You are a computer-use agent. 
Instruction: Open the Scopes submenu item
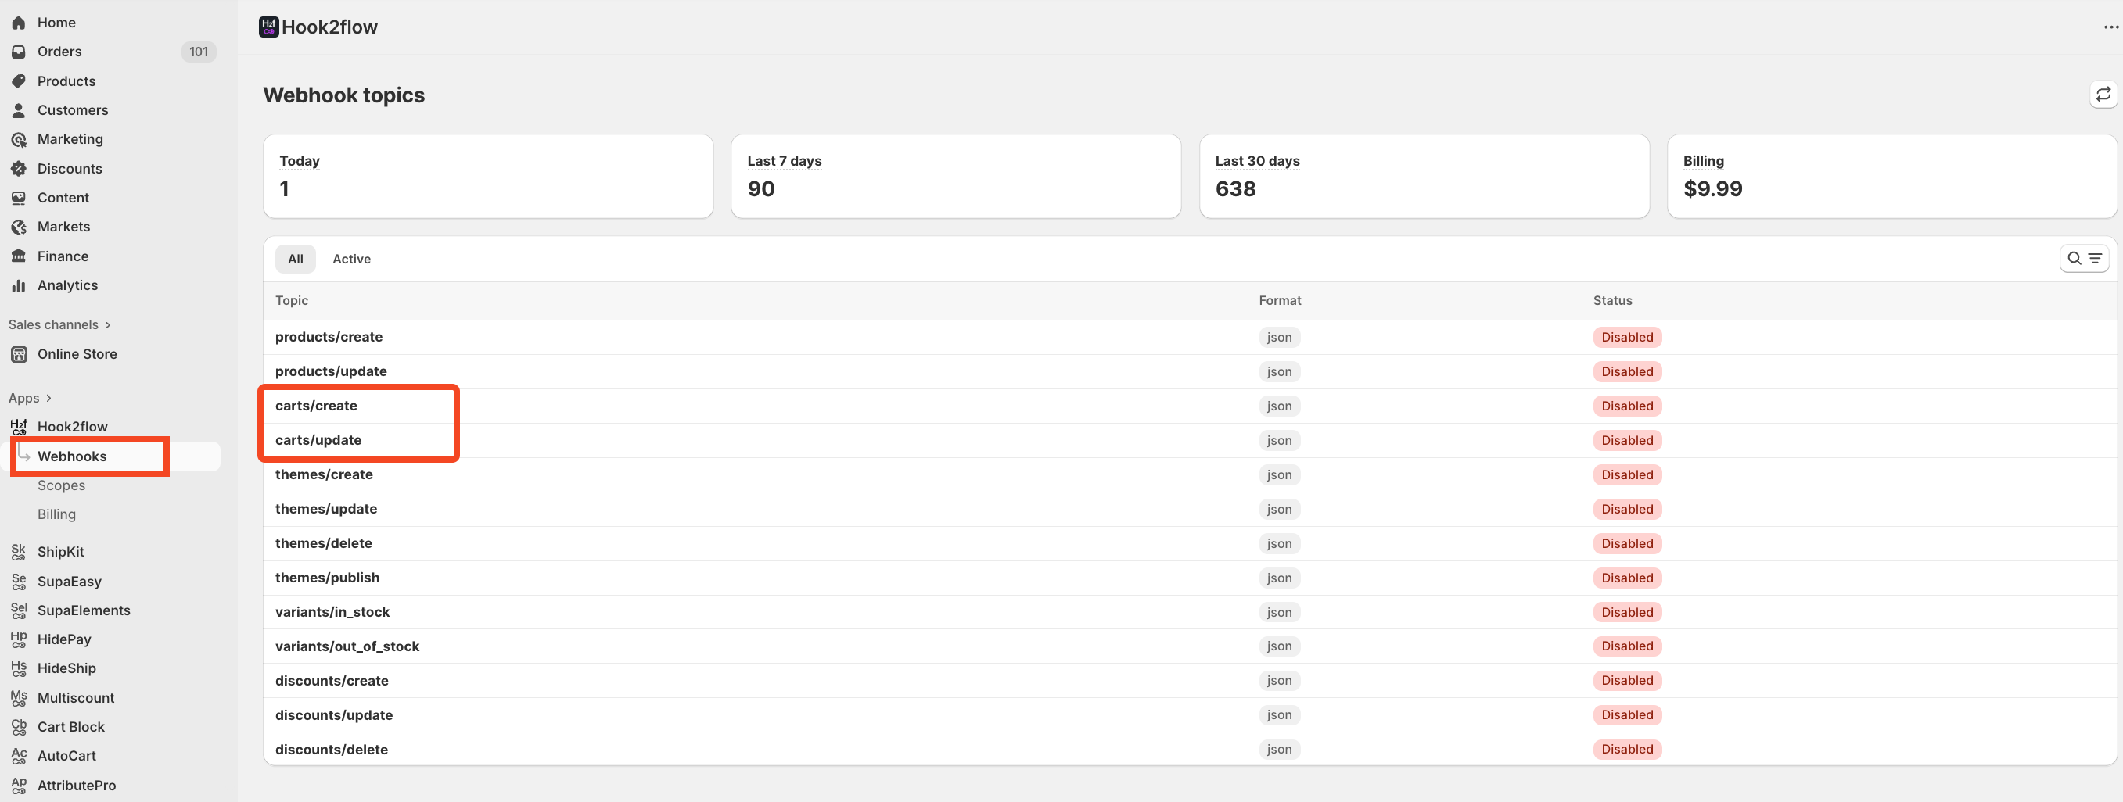click(61, 485)
